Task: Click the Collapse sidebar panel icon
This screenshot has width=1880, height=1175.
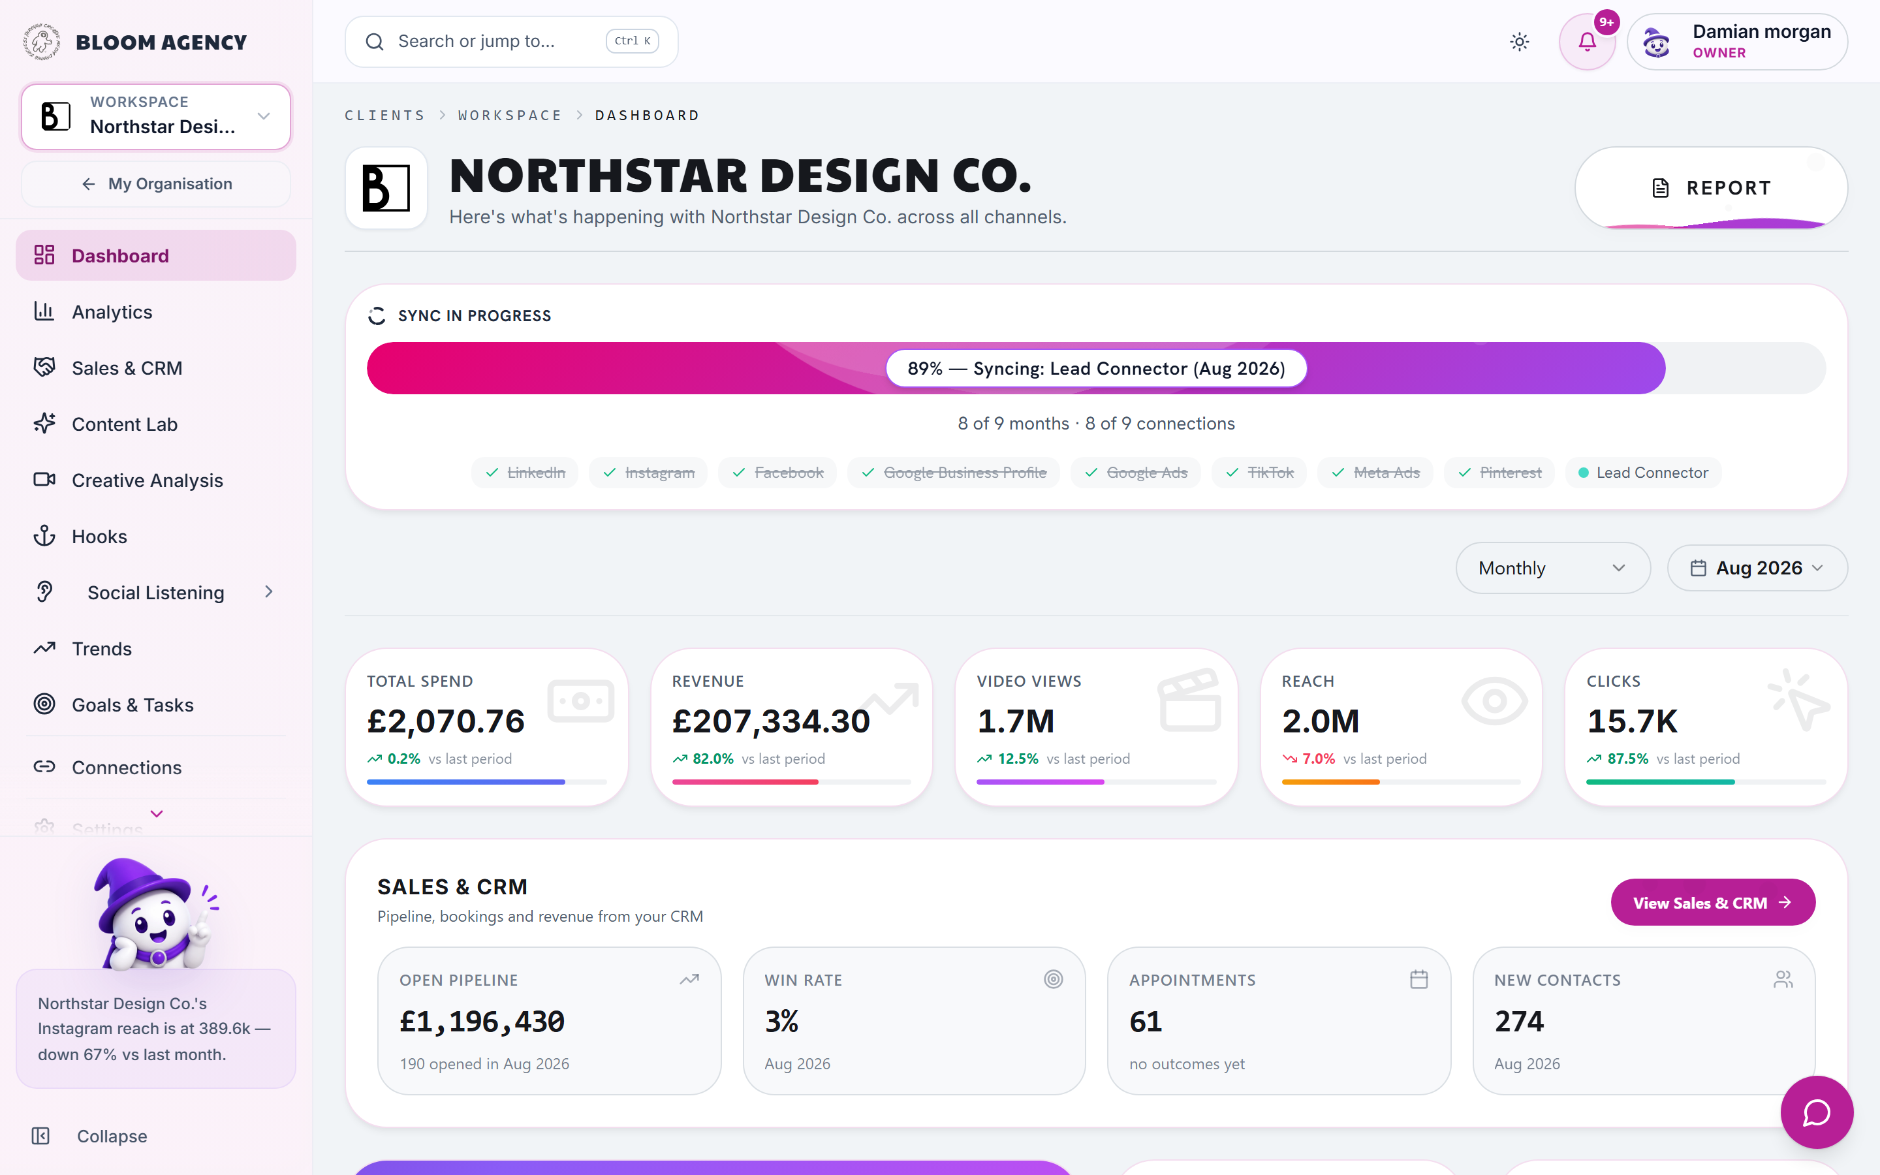Action: point(40,1136)
